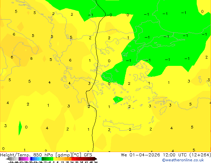211x163 pixels.
Task: Click the '-54' label at the color scale start
Action: click(11, 162)
